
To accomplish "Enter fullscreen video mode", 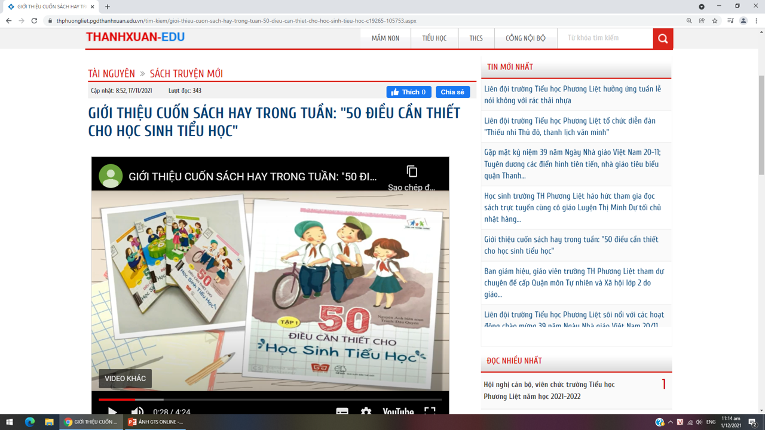I will (x=430, y=411).
